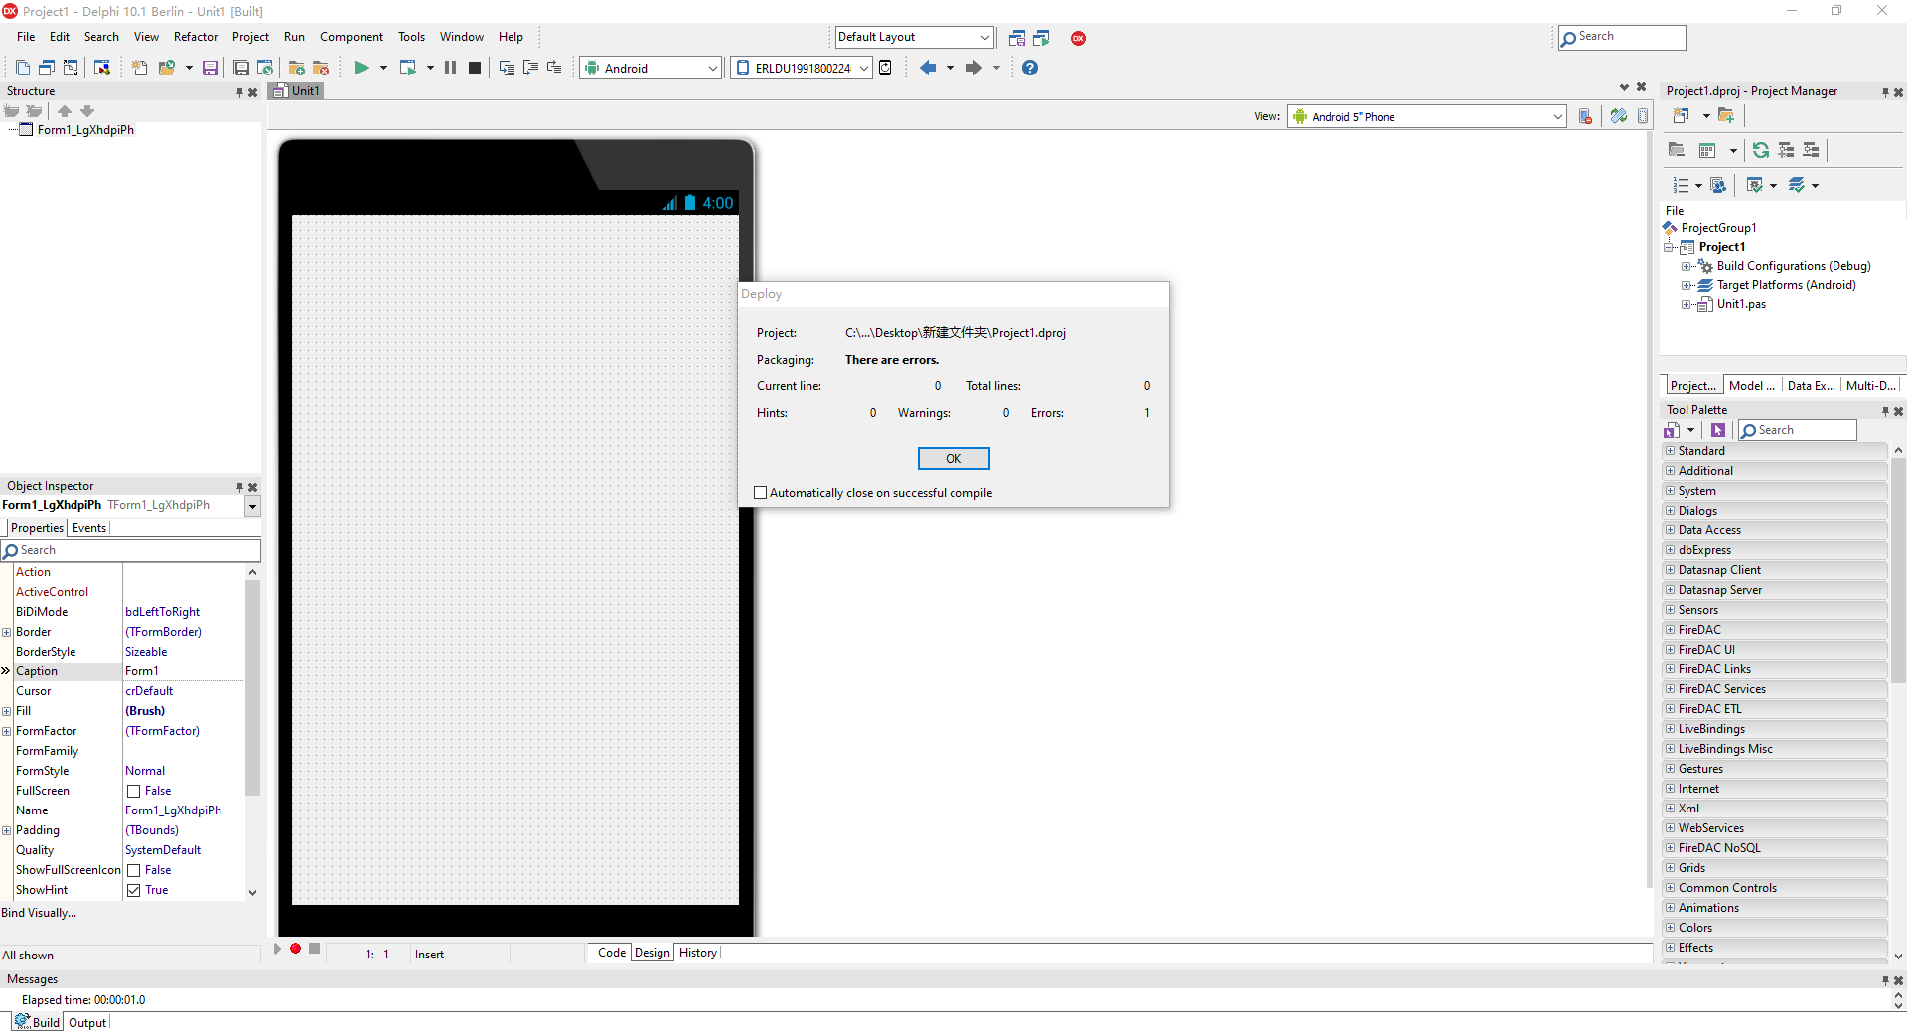The image size is (1907, 1031).
Task: Check Automatically close on successful compile
Action: pyautogui.click(x=761, y=493)
